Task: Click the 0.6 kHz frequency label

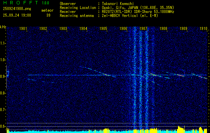Action: tap(2, 126)
